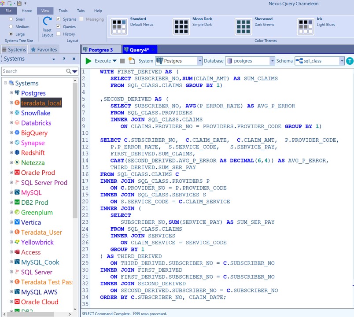Click the Reset Layout arrow icon
Screen dimensions: 354x317
[47, 21]
